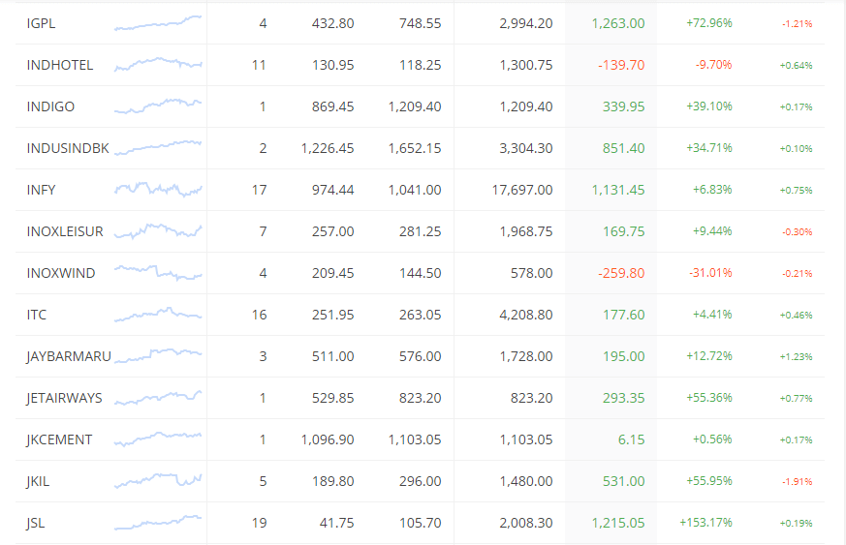Image resolution: width=846 pixels, height=545 pixels.
Task: Click the INFY stock symbol
Action: click(41, 190)
